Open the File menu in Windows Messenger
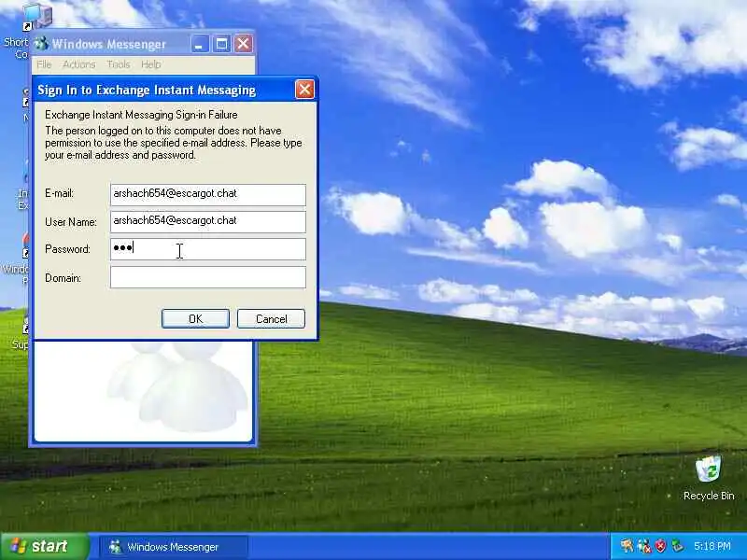 pos(44,64)
